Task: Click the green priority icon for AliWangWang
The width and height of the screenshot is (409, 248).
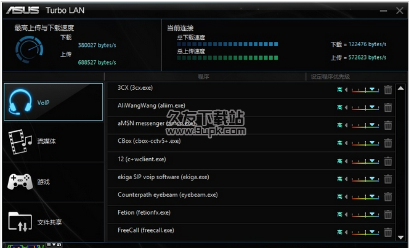Action: (339, 107)
